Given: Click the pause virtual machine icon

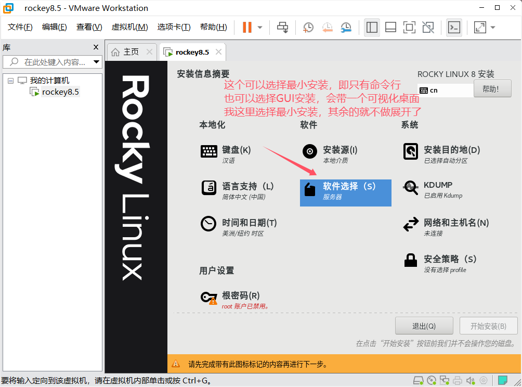Looking at the screenshot, I should click(x=247, y=27).
